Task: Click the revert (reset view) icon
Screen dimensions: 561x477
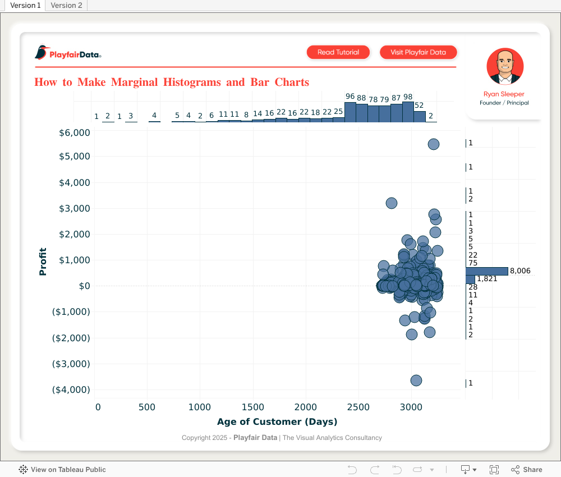Action: (397, 470)
